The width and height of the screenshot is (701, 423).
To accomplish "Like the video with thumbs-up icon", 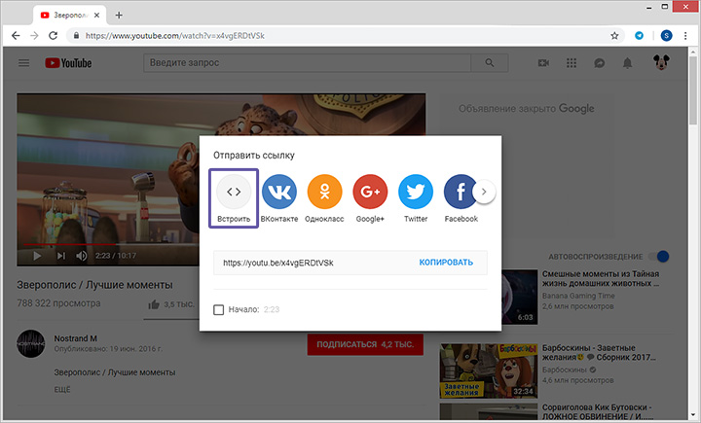I will point(154,304).
